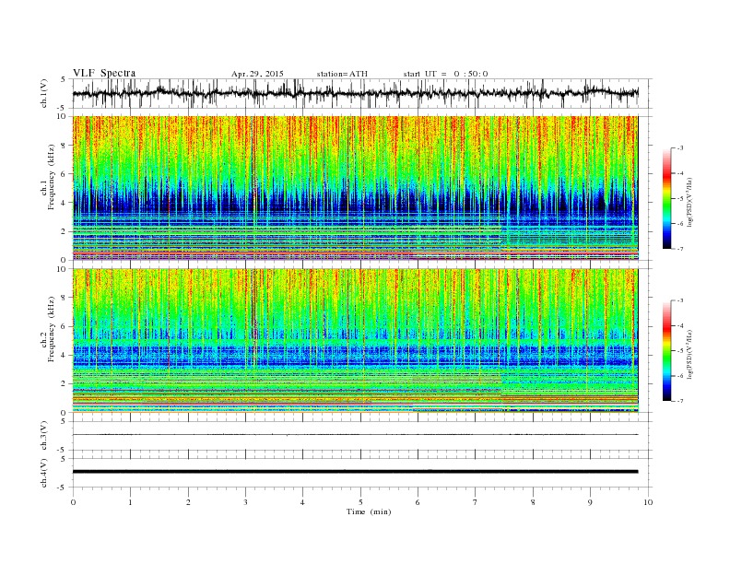Select the "Apr. 29, 2015" date text
730x564 pixels.
click(x=257, y=74)
